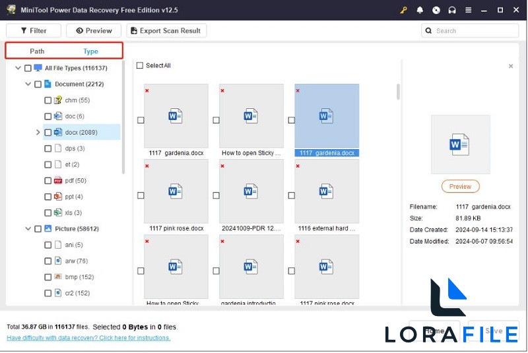Tick the Document (2212) checkbox
Screen dimensions: 528x353
(38, 84)
